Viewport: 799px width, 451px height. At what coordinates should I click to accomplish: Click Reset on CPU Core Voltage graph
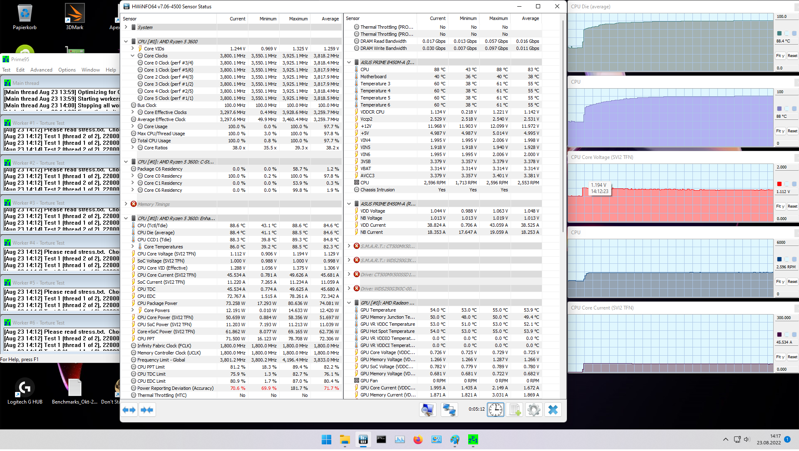[x=792, y=206]
